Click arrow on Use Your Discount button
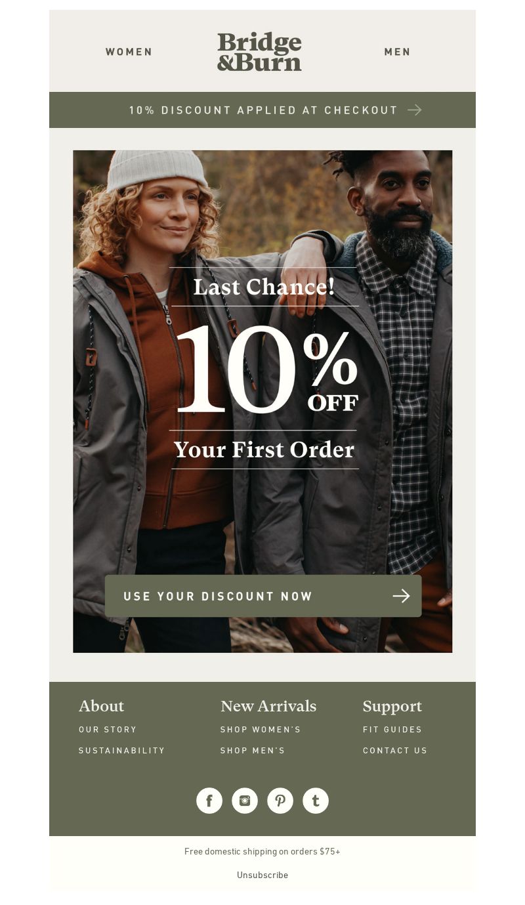The image size is (525, 905). [x=401, y=596]
